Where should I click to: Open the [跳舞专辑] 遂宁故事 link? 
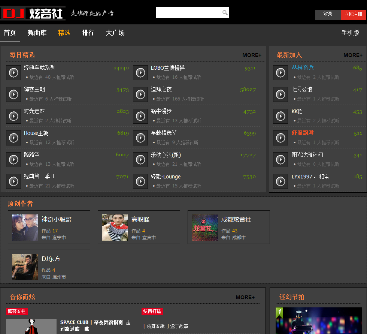click(x=166, y=326)
